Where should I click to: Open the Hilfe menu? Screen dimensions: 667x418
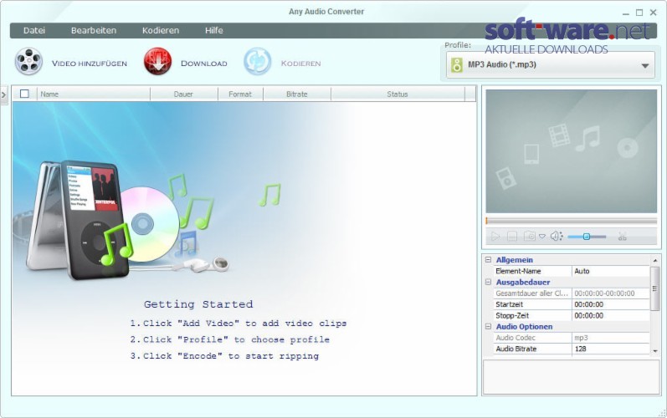(x=213, y=31)
